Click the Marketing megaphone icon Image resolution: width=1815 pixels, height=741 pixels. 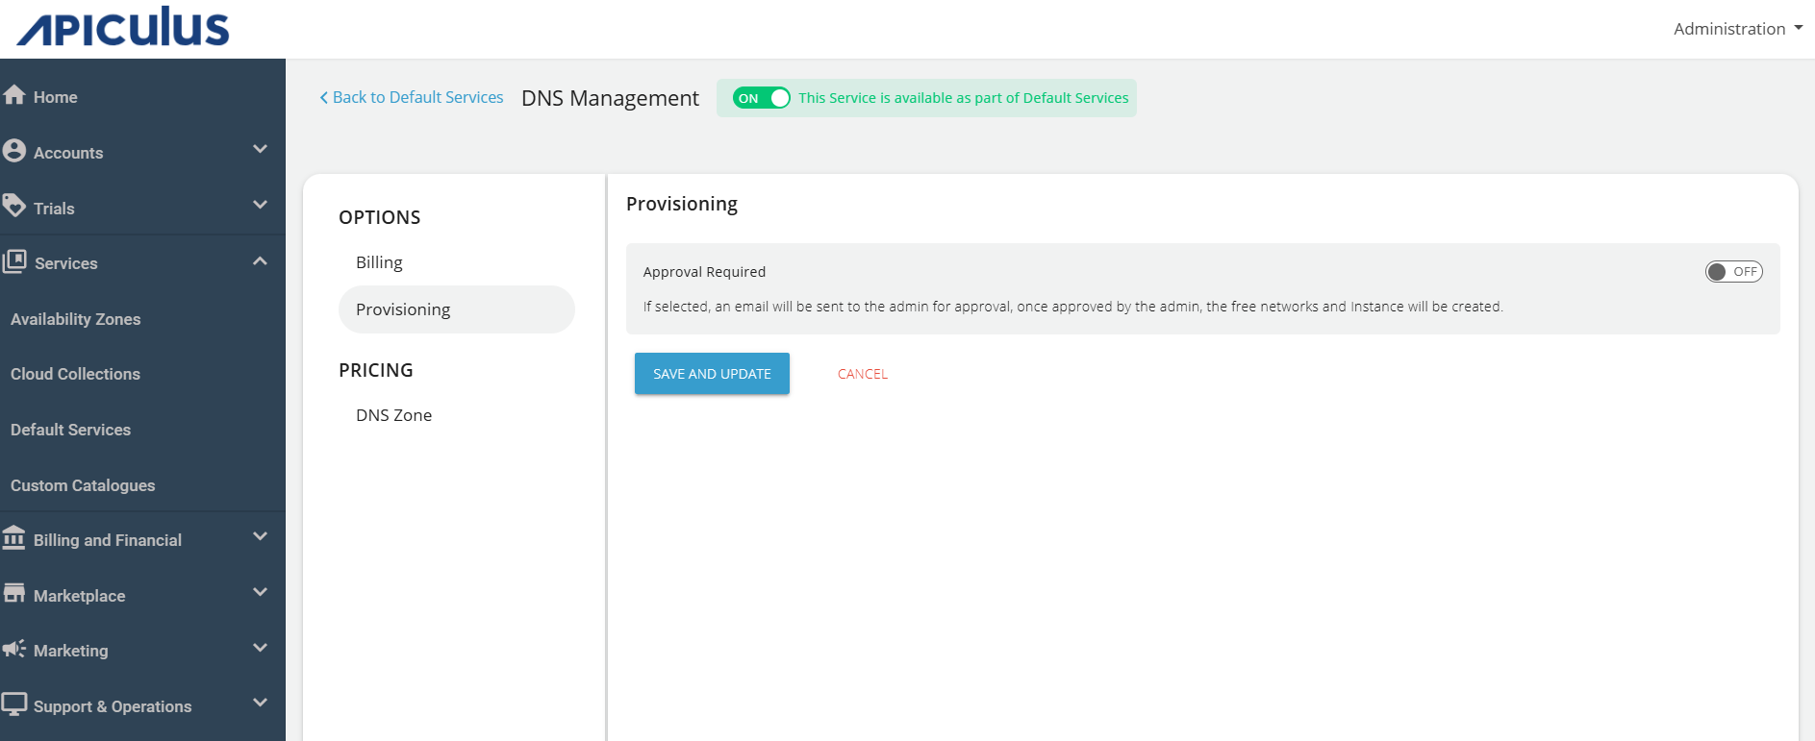(x=14, y=649)
